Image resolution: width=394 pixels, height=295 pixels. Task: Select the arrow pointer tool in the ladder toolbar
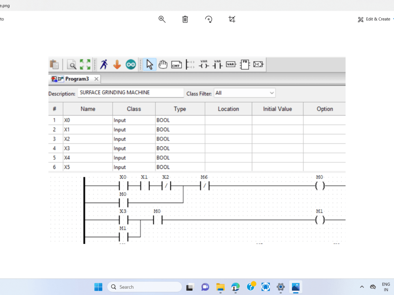(x=149, y=64)
